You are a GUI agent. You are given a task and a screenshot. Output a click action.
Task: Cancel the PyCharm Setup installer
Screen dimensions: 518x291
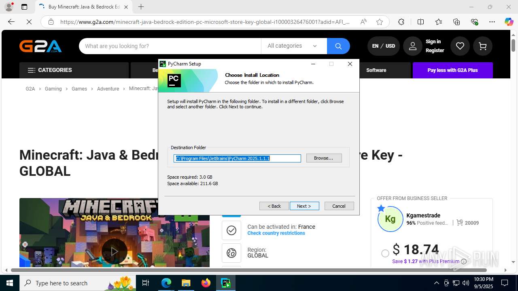tap(339, 206)
